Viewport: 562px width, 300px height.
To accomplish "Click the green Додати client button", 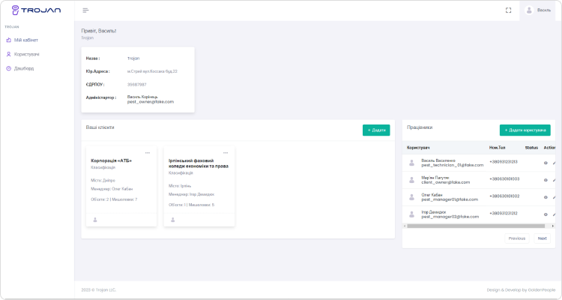I will pos(376,130).
